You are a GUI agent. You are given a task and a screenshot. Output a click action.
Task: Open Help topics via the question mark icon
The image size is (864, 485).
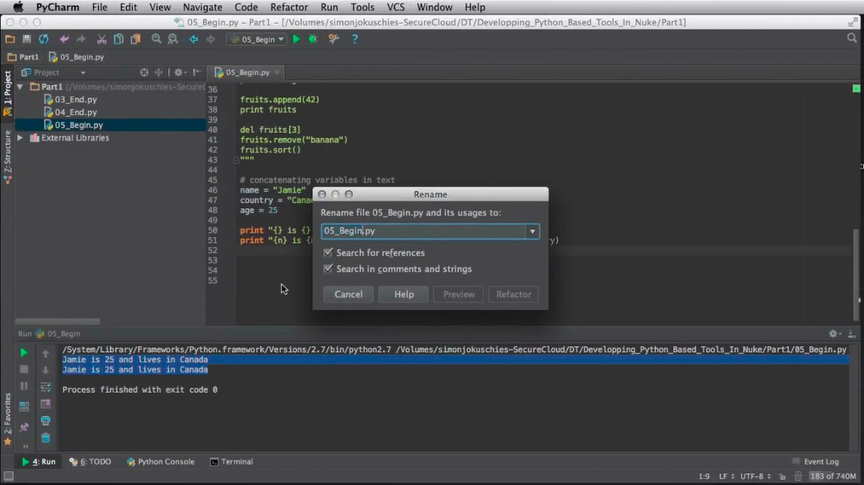(x=354, y=39)
